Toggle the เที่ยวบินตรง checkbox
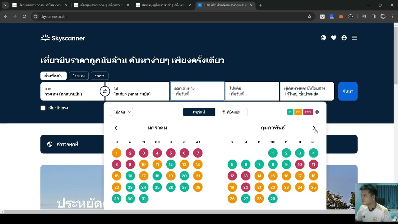Screen dimensions: 398x224 point(43,108)
